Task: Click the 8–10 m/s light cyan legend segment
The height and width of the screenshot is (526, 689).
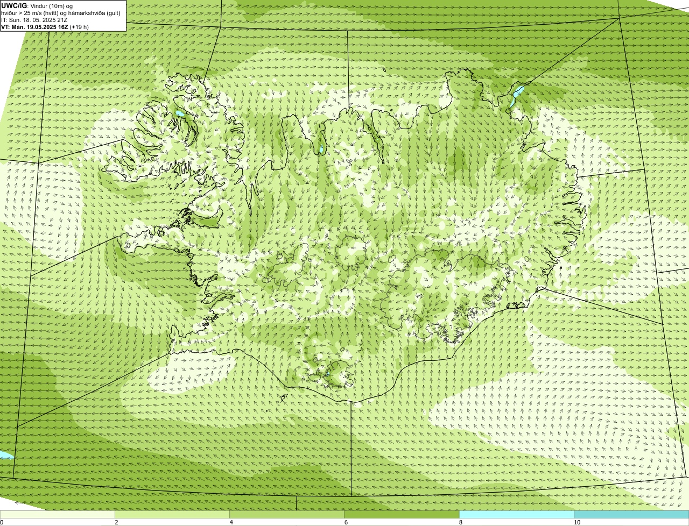Action: coord(516,514)
